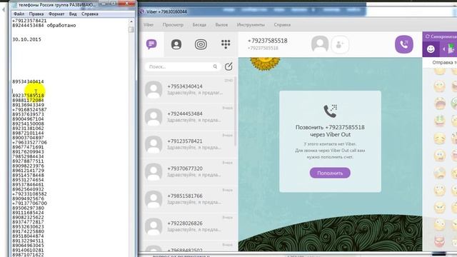This screenshot has height=257, width=457.
Task: Click the search magnifier icon
Action: 215,66
